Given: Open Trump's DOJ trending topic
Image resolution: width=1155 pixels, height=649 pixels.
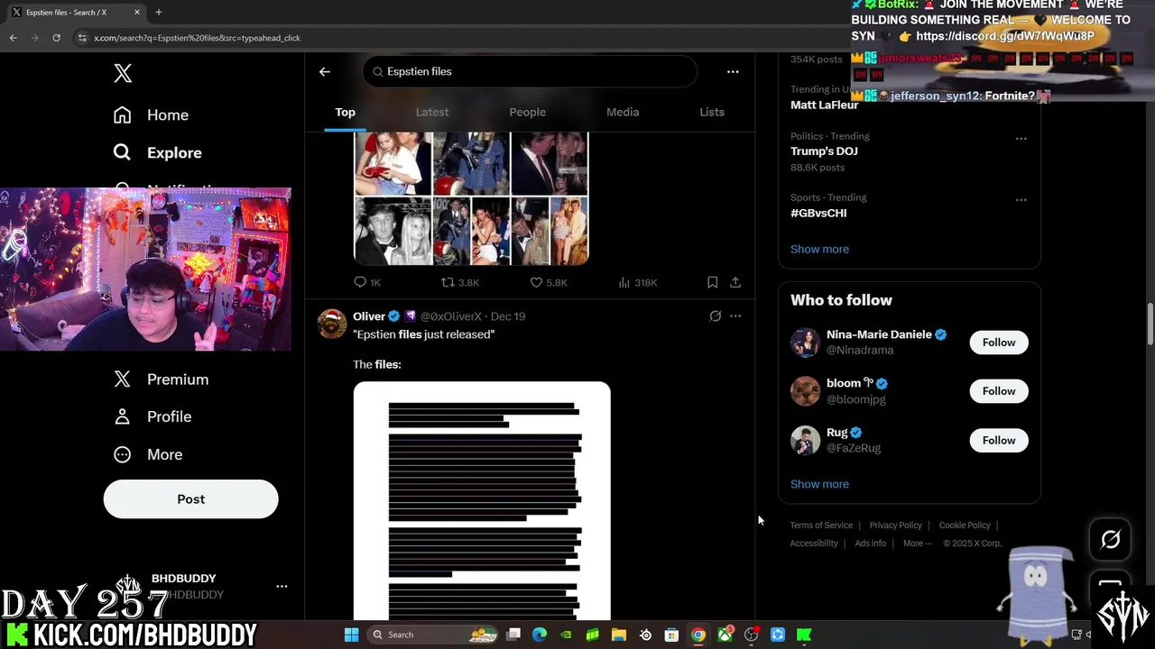Looking at the screenshot, I should click(x=824, y=151).
